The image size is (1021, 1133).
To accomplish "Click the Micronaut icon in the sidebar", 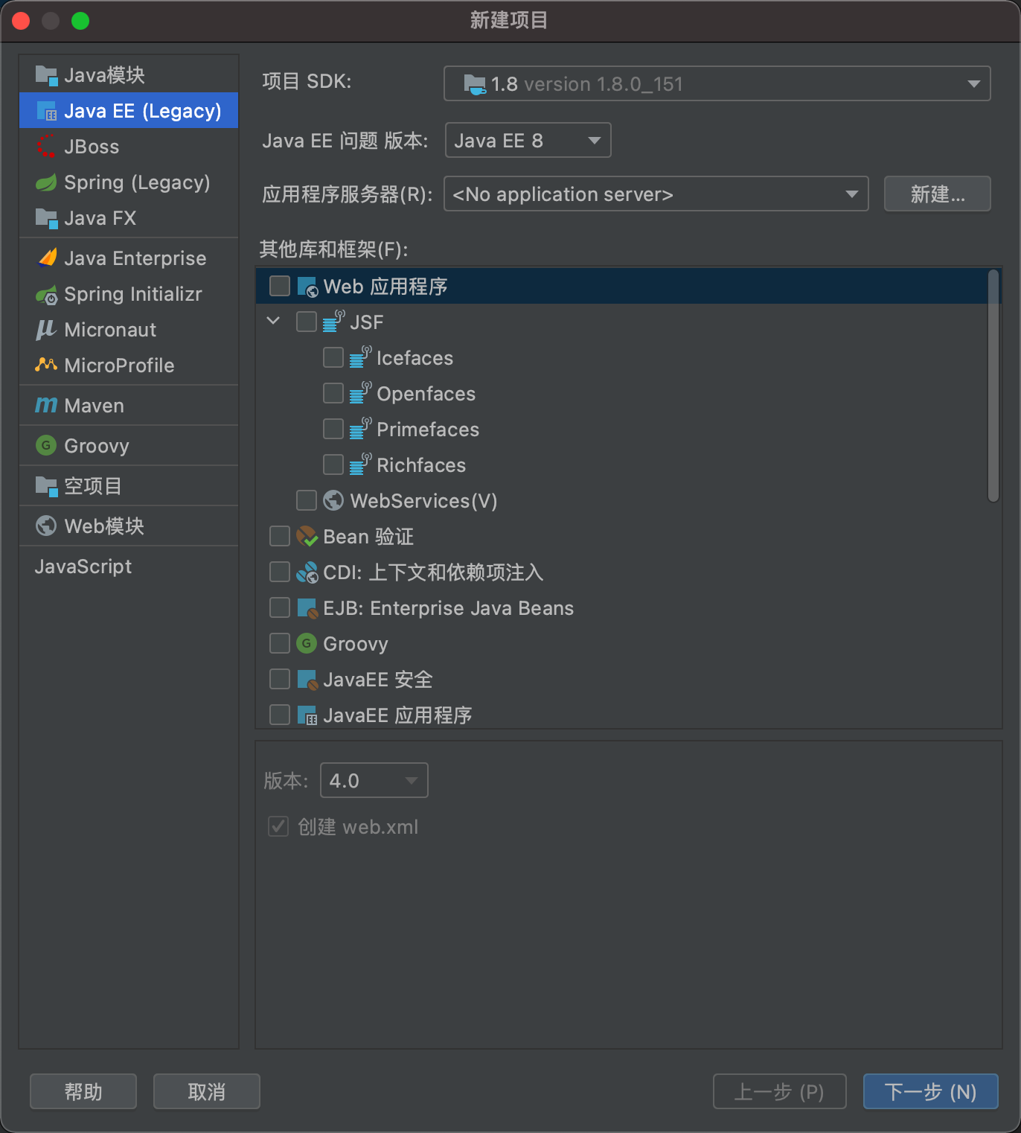I will [x=45, y=330].
